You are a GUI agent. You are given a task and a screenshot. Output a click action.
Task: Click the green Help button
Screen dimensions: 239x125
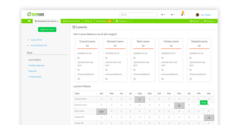(204, 103)
